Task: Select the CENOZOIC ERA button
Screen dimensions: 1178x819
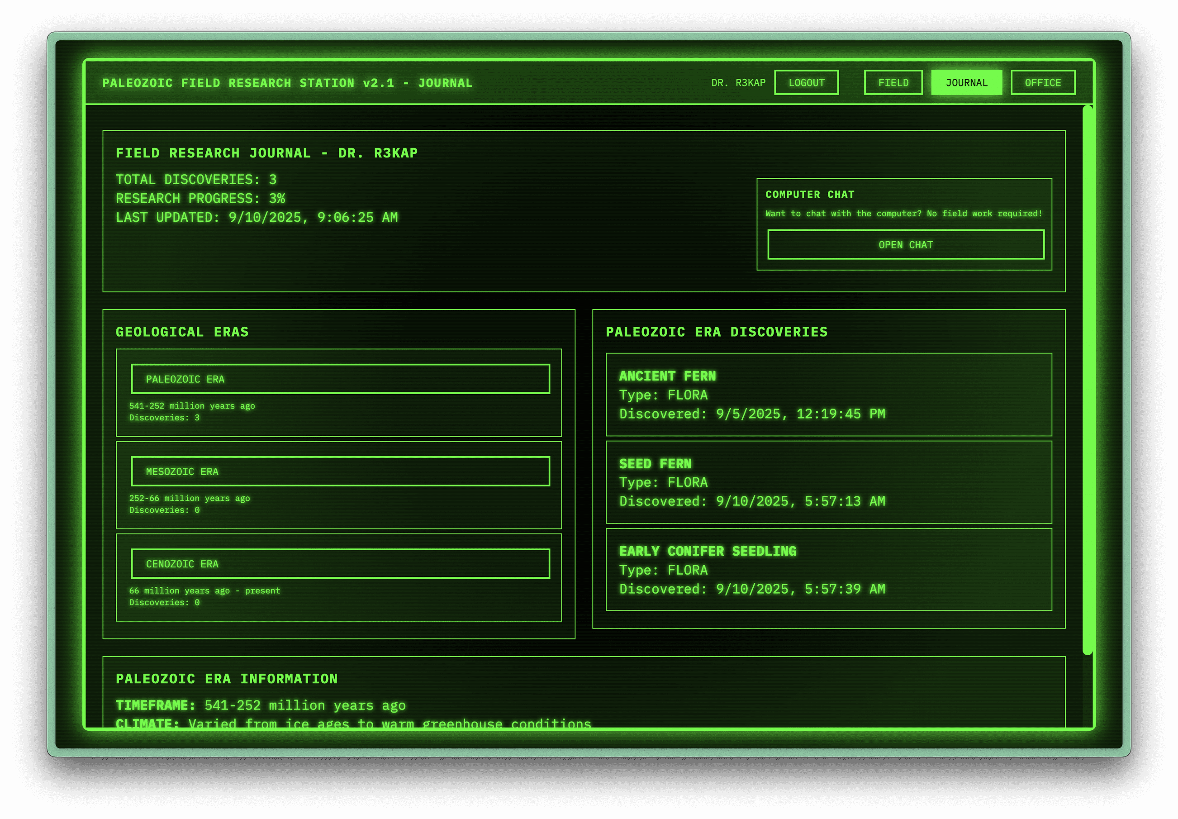Action: click(x=340, y=564)
